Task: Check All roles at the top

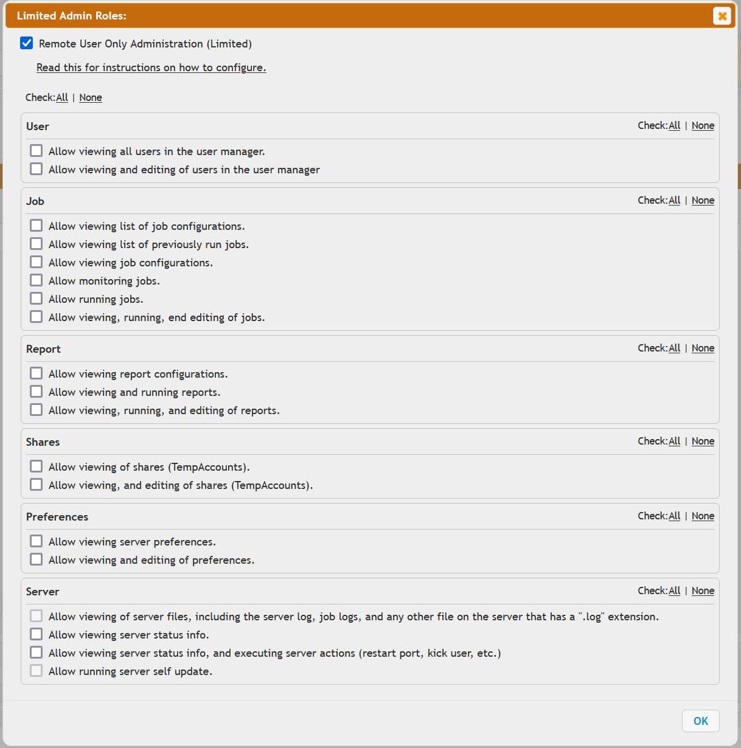Action: [x=62, y=97]
